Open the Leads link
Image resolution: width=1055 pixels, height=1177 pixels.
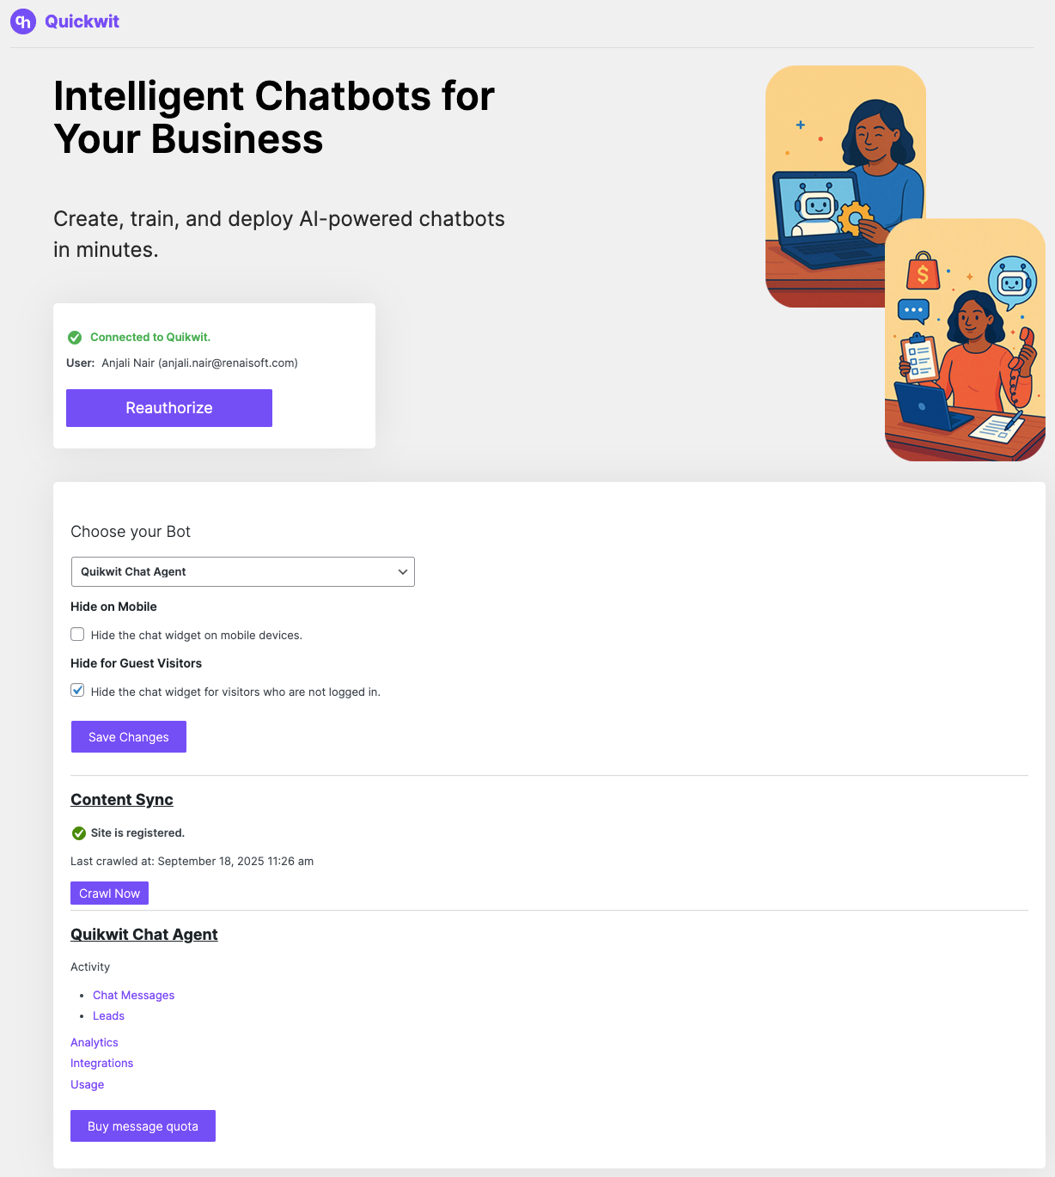[108, 1015]
